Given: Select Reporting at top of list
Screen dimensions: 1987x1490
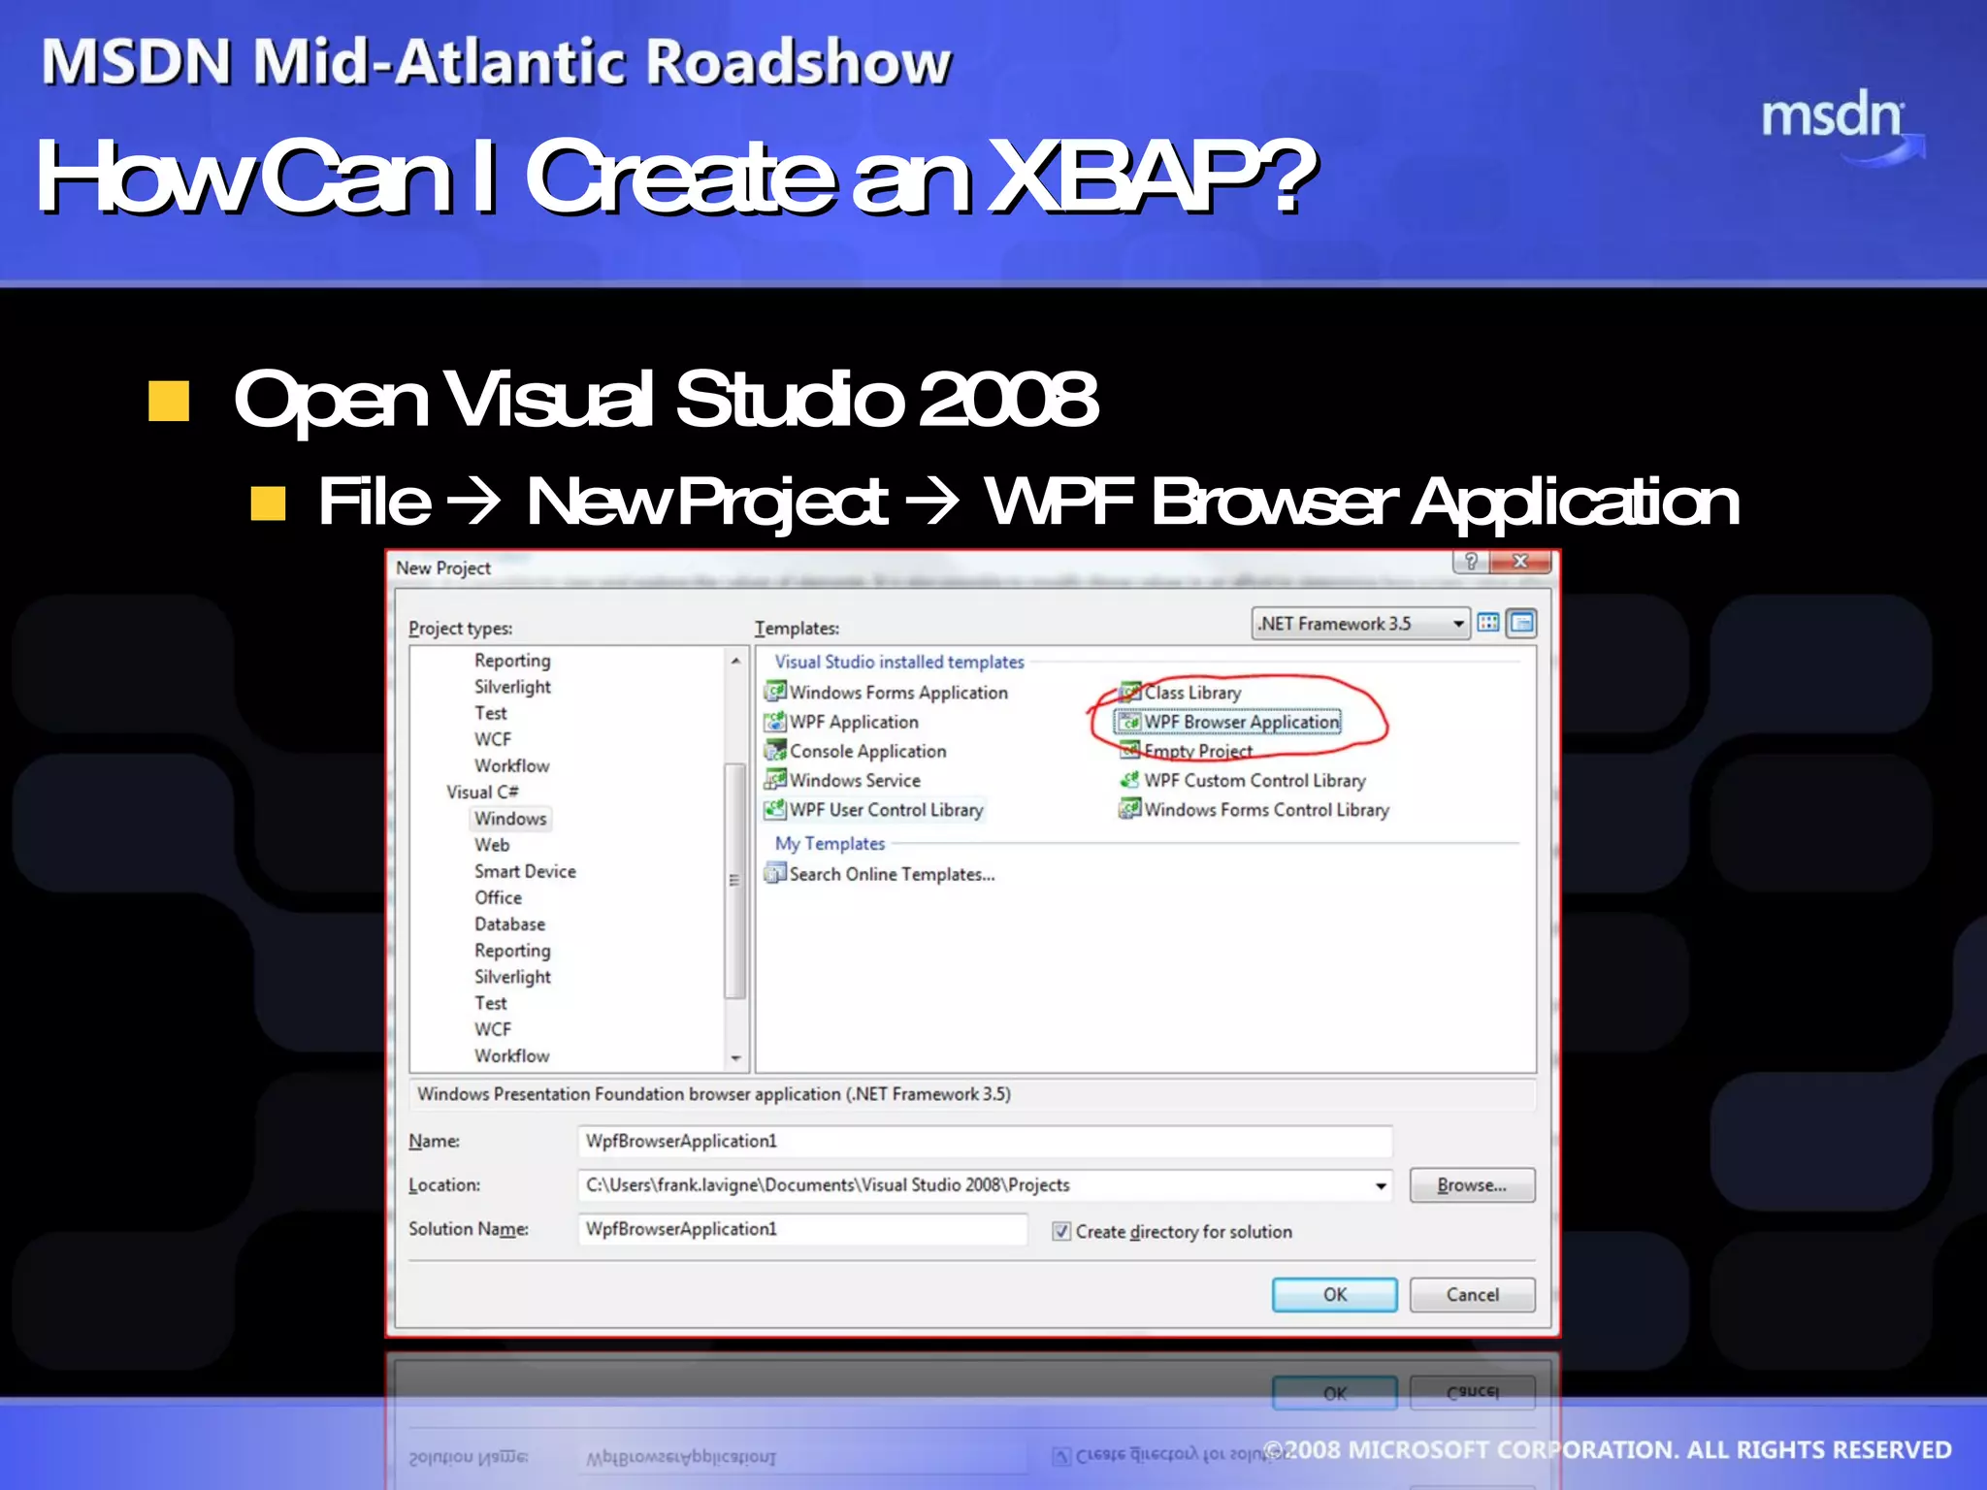Looking at the screenshot, I should coord(512,661).
